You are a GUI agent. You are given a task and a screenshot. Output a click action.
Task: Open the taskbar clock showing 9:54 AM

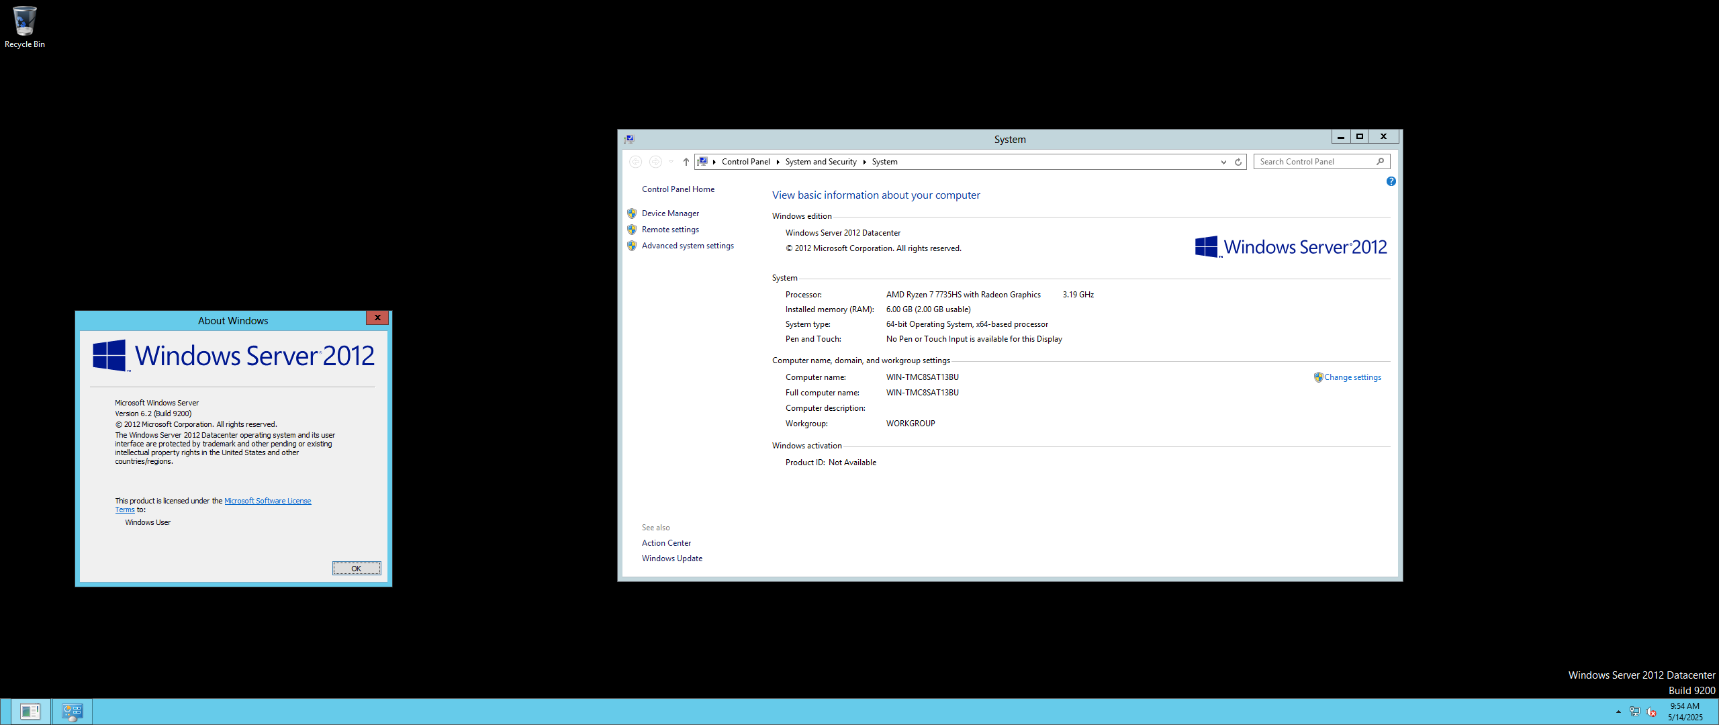click(x=1685, y=712)
